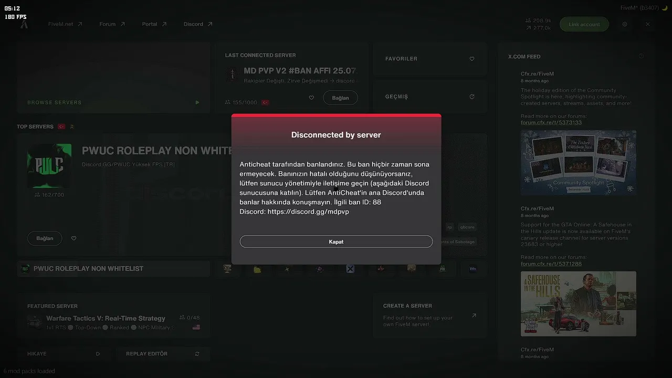The width and height of the screenshot is (672, 378).
Task: Favorite the MD PVP V2 server heart icon
Action: tap(311, 98)
